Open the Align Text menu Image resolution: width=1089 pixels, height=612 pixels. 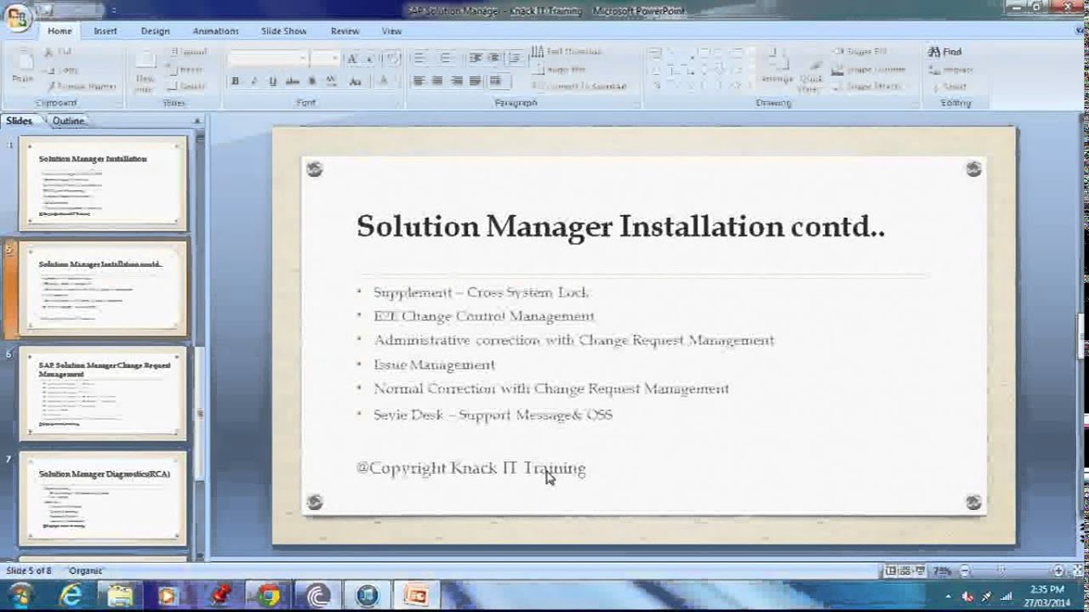coord(560,70)
